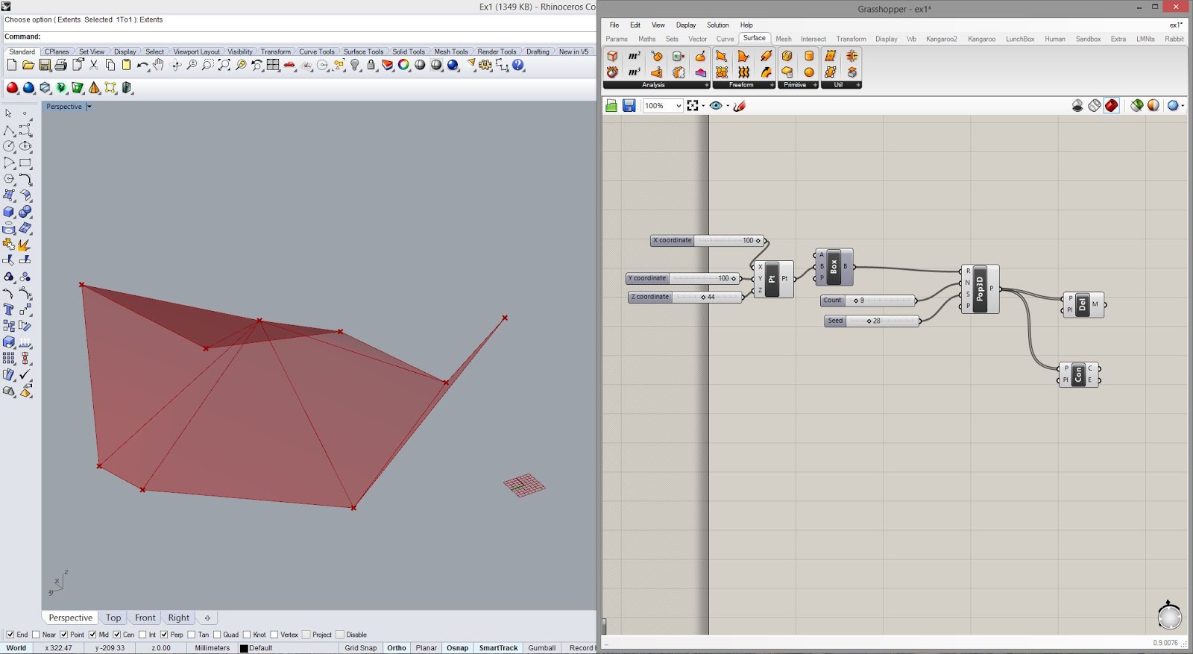Click the Open file folder icon in Rhino
1193x654 pixels.
tap(28, 66)
